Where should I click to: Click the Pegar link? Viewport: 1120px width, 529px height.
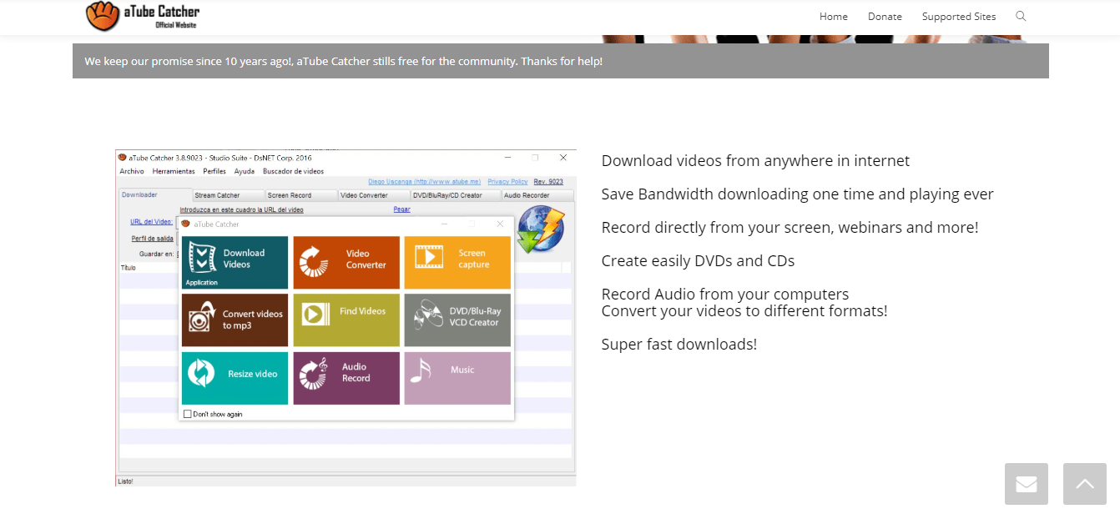click(x=401, y=210)
